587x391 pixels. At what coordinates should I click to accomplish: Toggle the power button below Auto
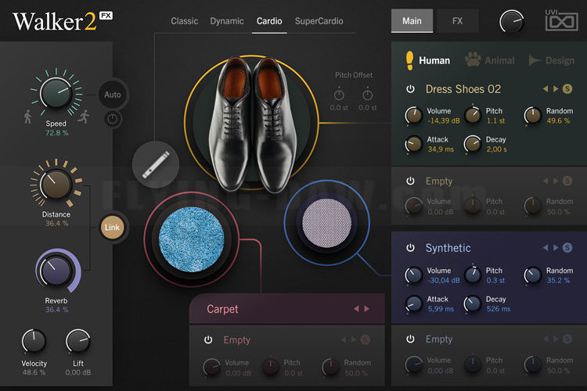click(112, 120)
